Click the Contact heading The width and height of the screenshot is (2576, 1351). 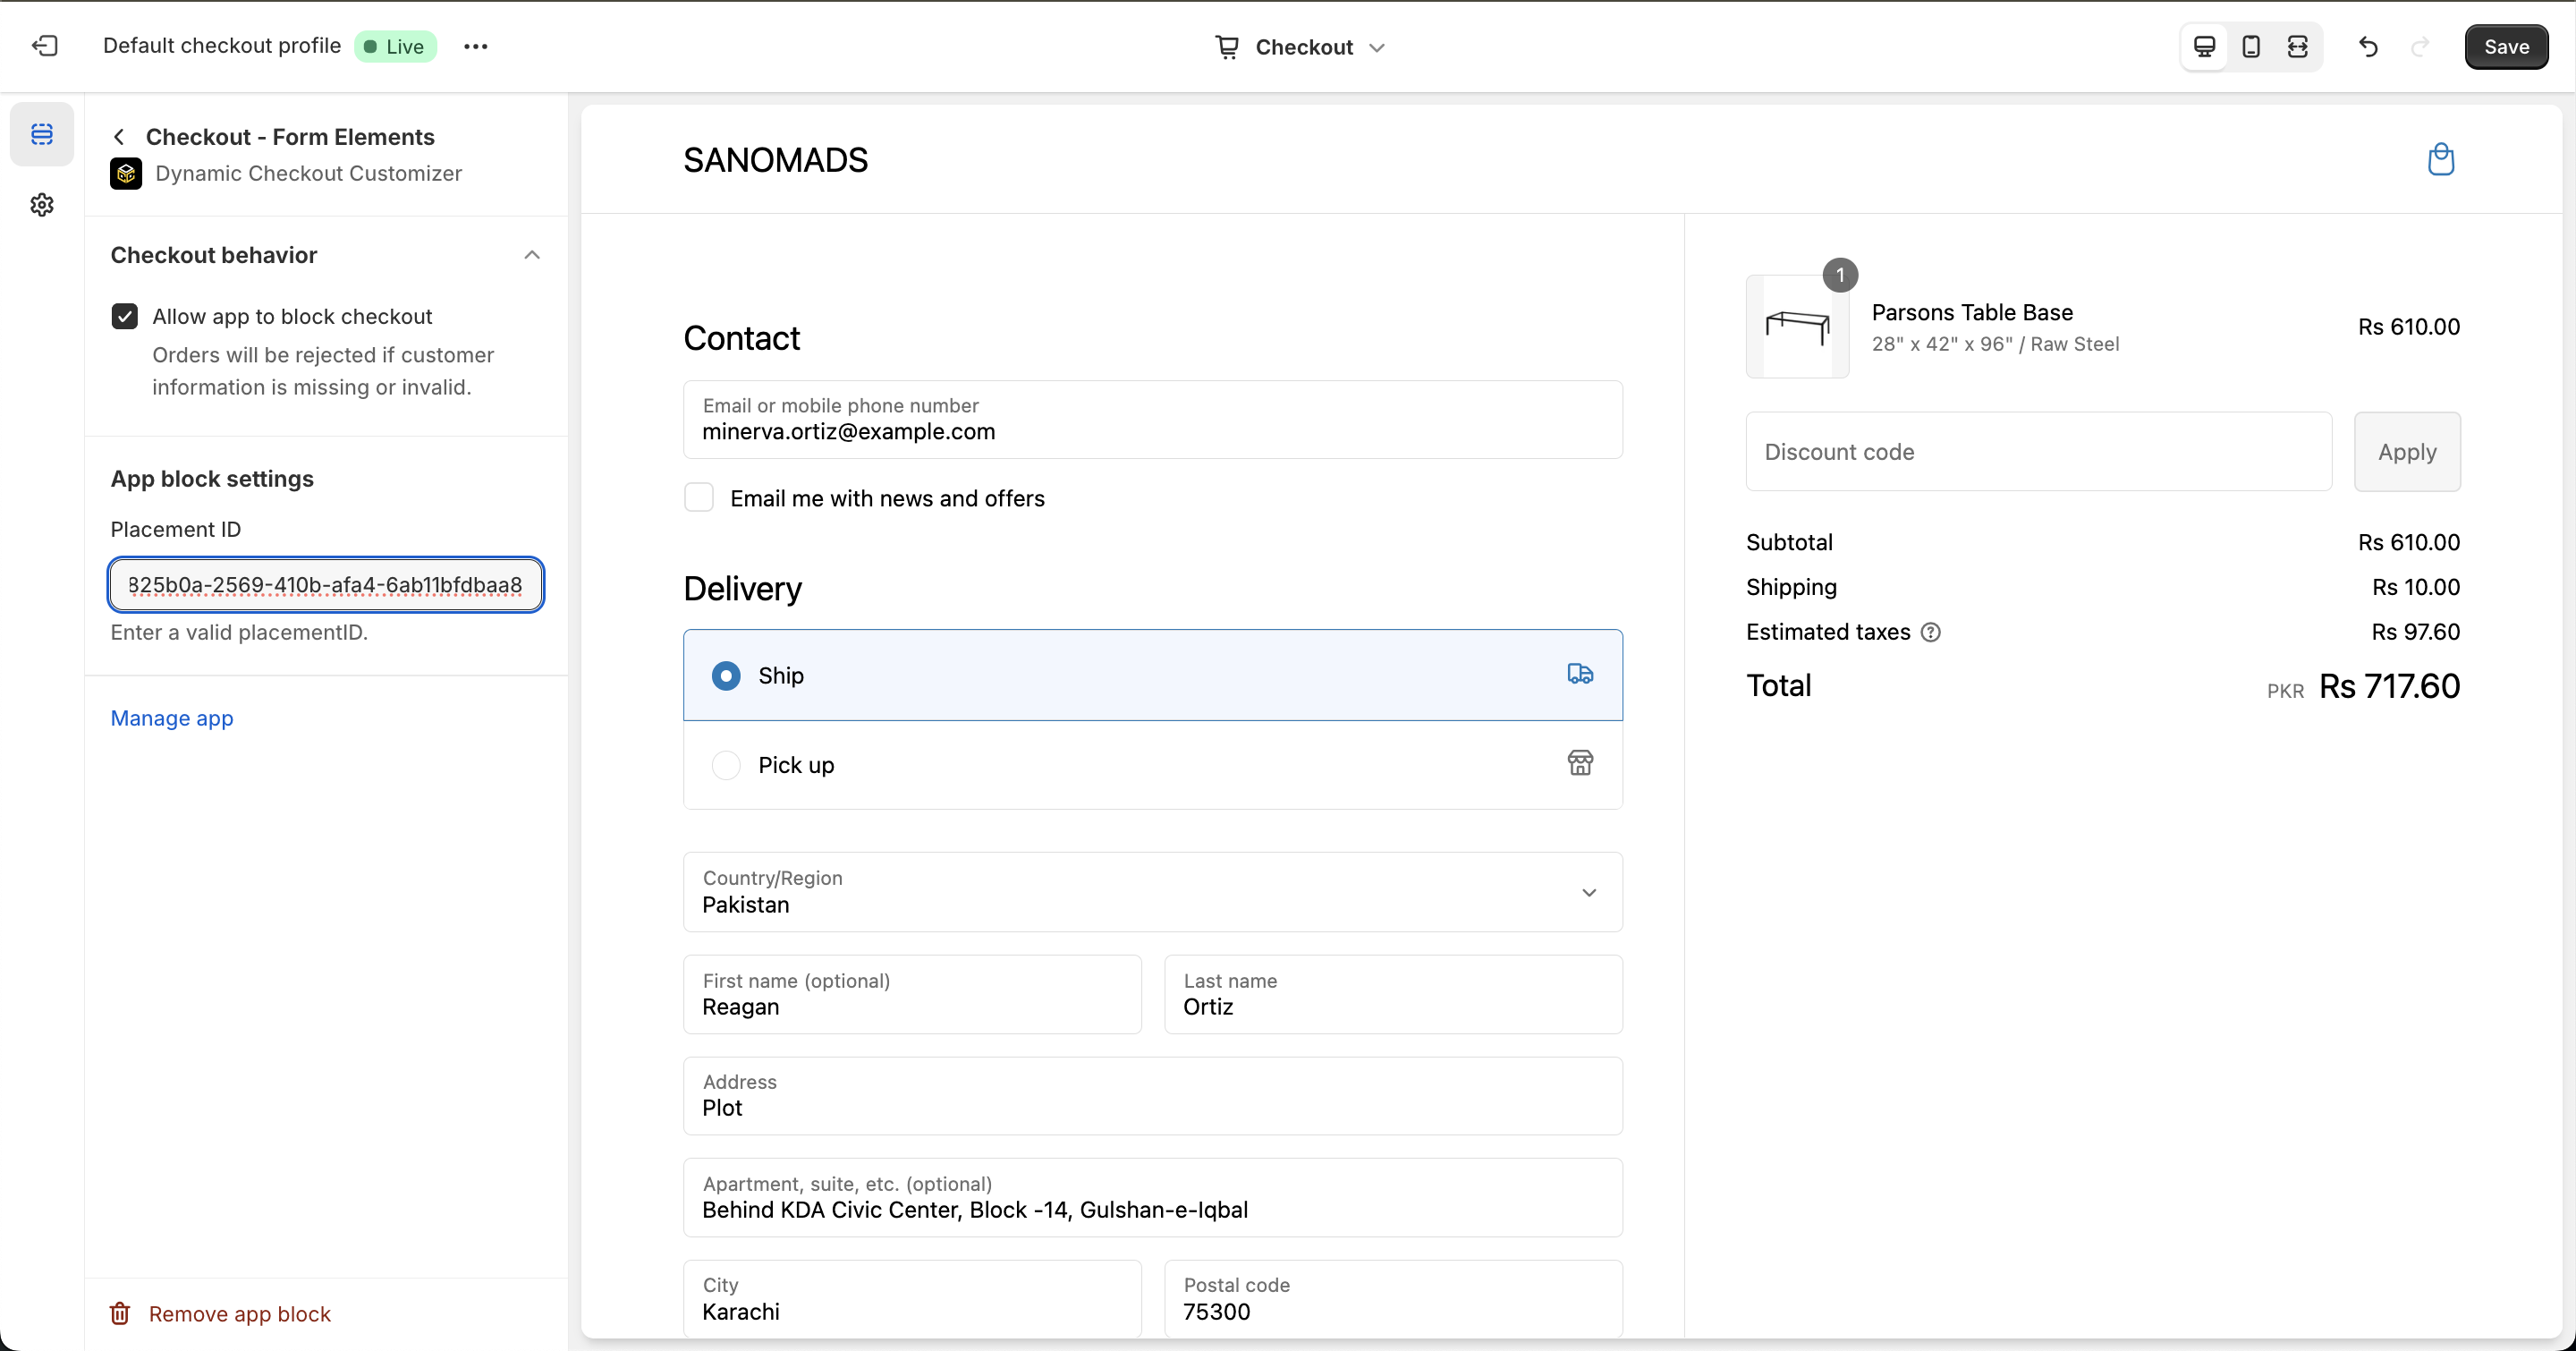click(x=742, y=338)
